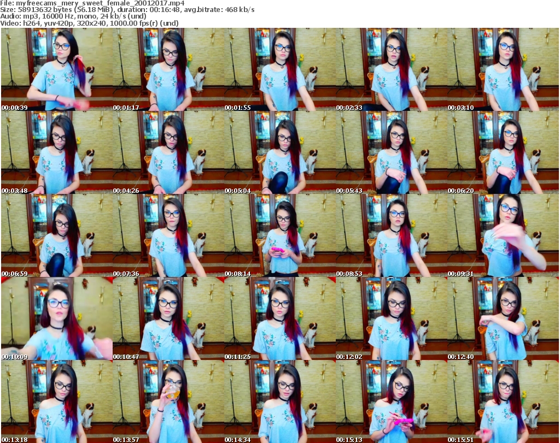This screenshot has width=560, height=443.
Task: Choose the frame at 00:12:02
Action: point(392,319)
